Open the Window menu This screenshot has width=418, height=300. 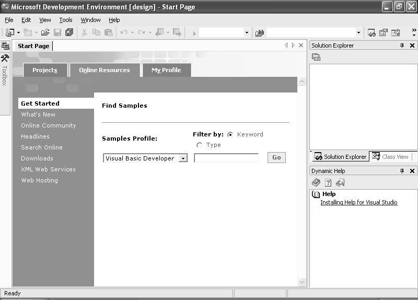90,20
